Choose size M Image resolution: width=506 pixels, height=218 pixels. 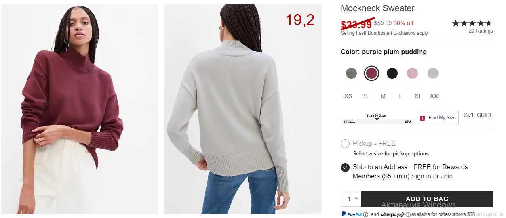coord(383,96)
